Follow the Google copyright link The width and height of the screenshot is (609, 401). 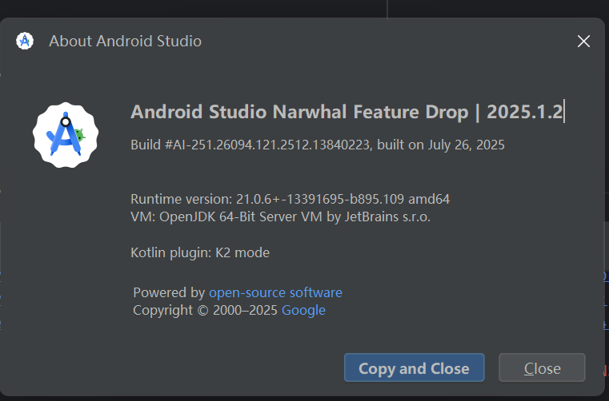coord(303,310)
